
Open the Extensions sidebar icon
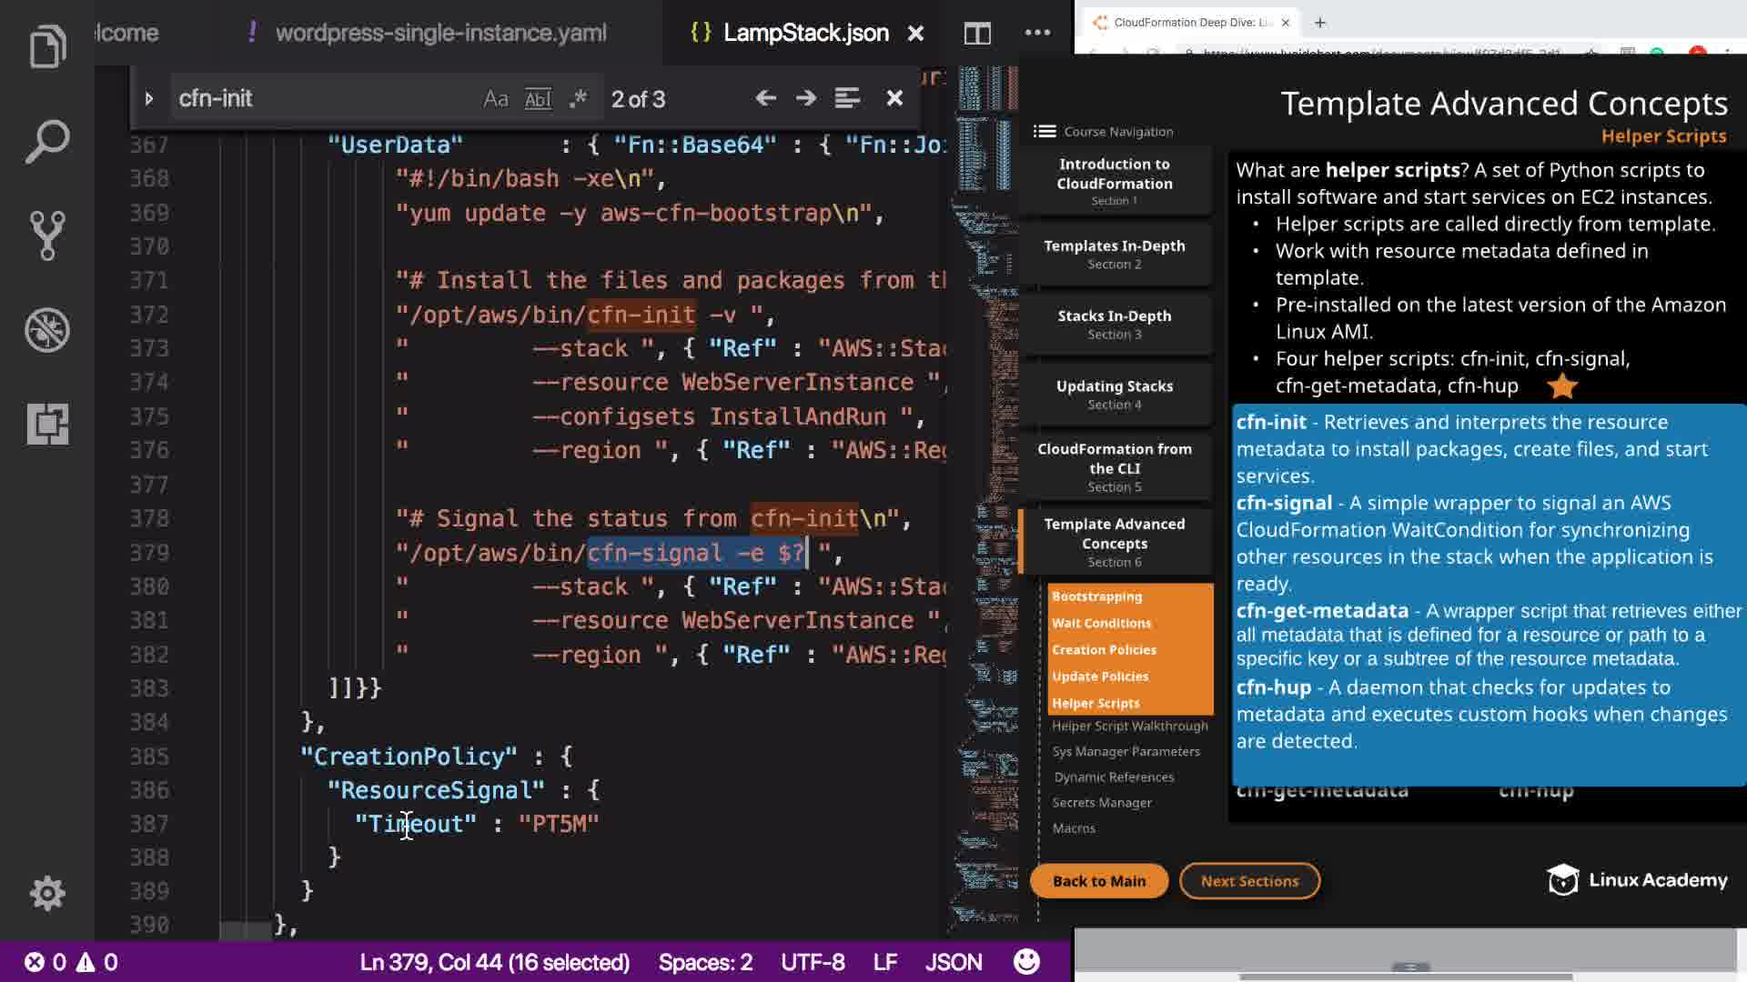[x=47, y=424]
